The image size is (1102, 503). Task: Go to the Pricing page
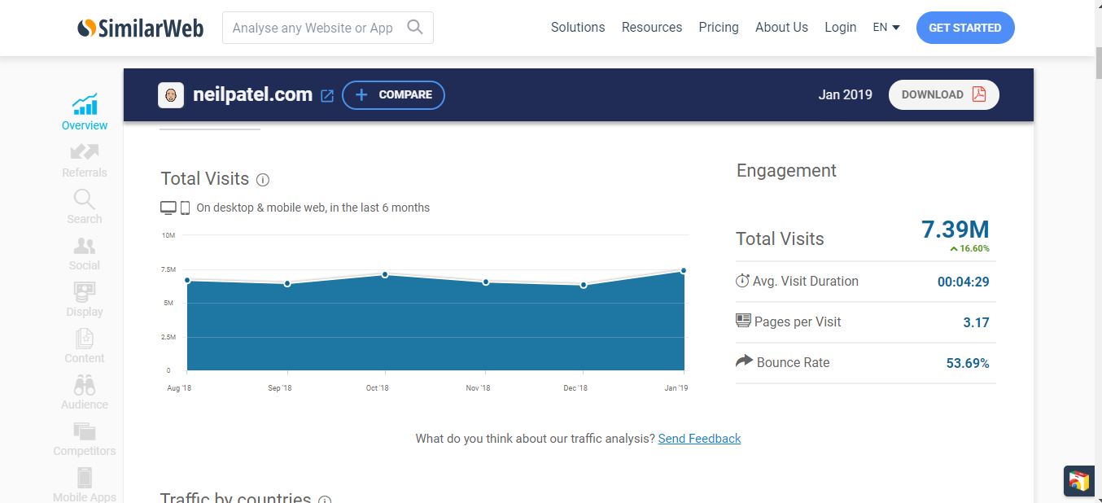coord(719,27)
